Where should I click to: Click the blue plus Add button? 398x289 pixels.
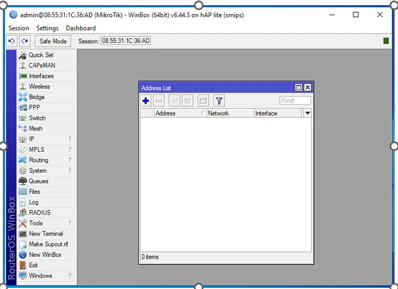pyautogui.click(x=145, y=101)
